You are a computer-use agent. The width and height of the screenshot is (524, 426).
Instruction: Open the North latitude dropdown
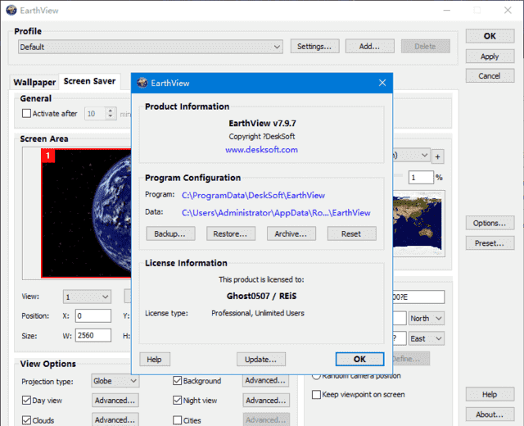(x=427, y=319)
